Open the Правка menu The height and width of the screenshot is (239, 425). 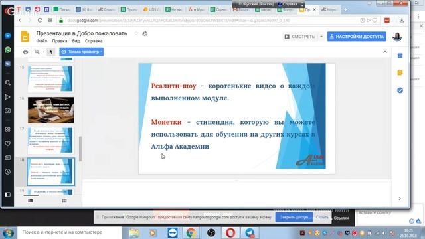[60, 41]
